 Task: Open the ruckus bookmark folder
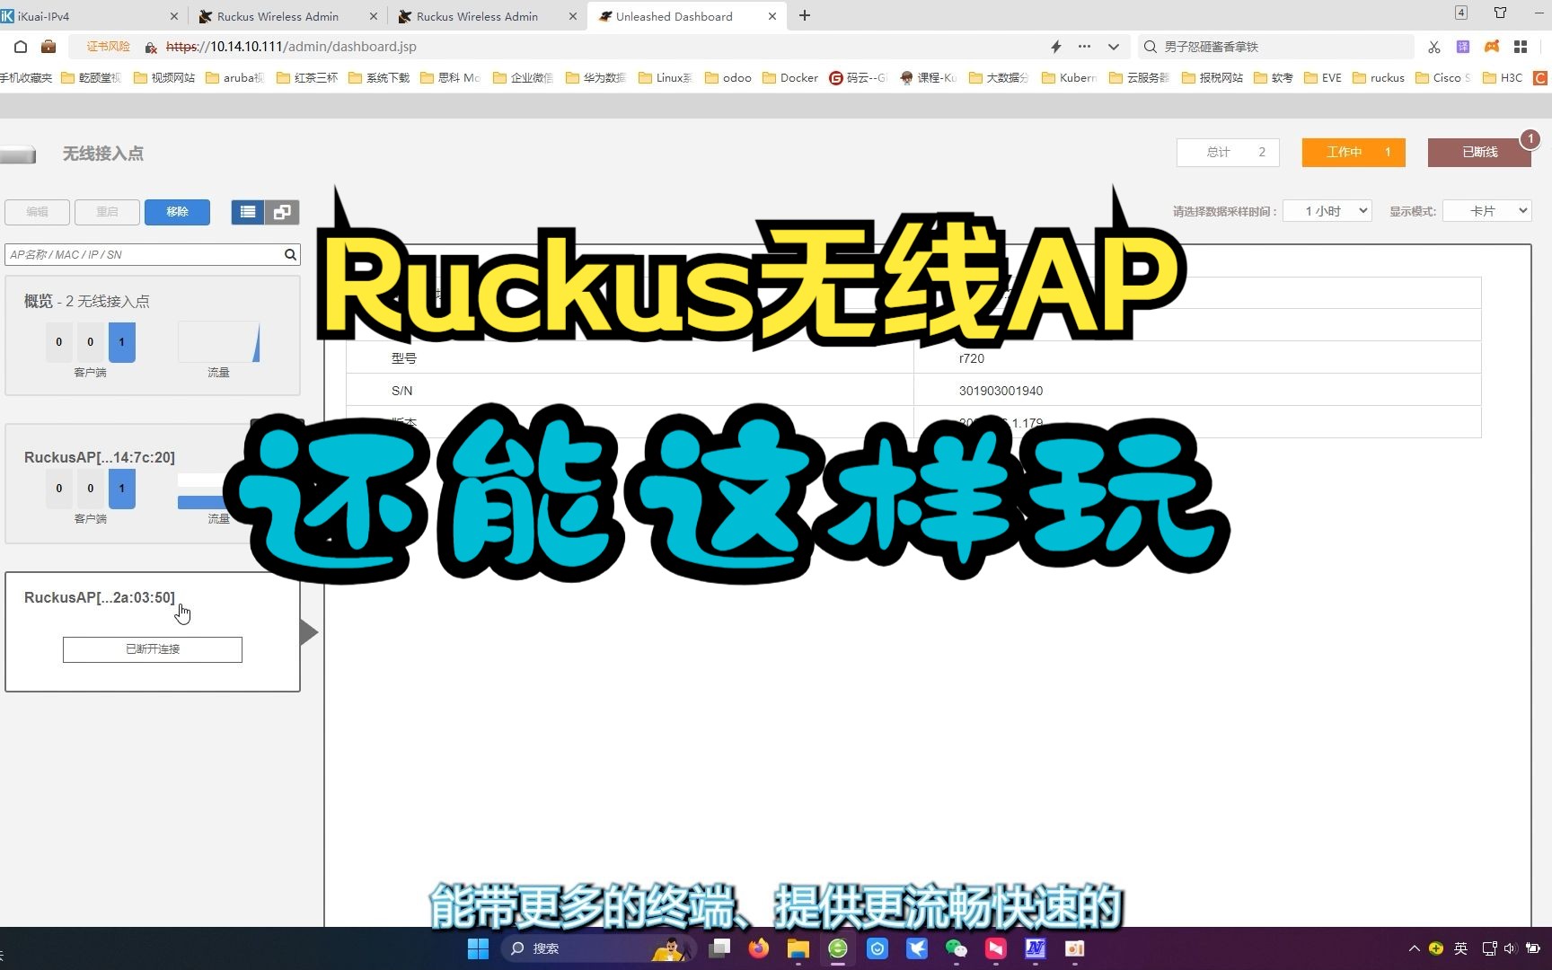tap(1379, 78)
